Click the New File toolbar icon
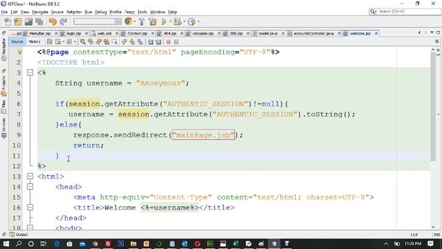The height and width of the screenshot is (249, 442). click(8, 21)
